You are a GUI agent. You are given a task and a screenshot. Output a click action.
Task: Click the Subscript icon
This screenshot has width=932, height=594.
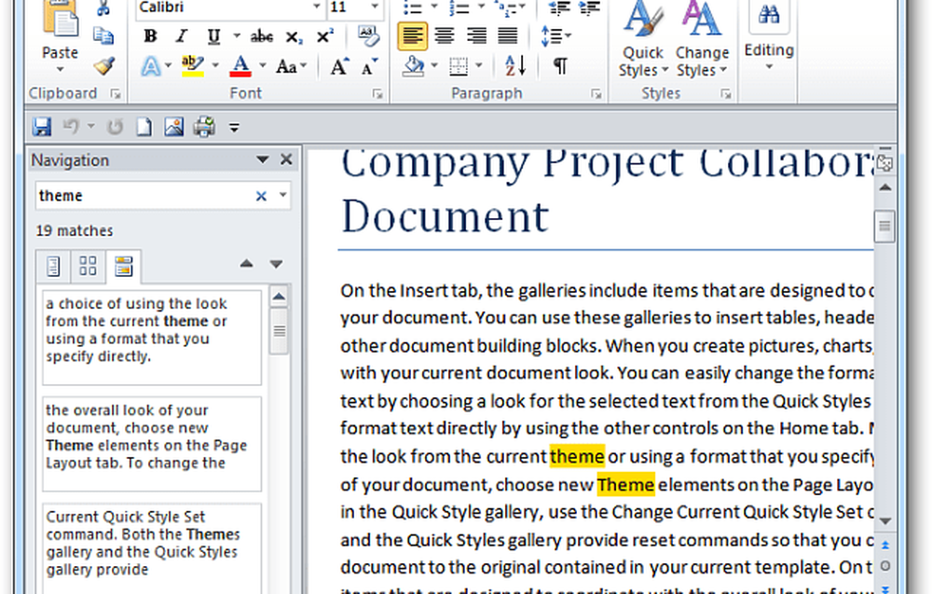pyautogui.click(x=294, y=36)
